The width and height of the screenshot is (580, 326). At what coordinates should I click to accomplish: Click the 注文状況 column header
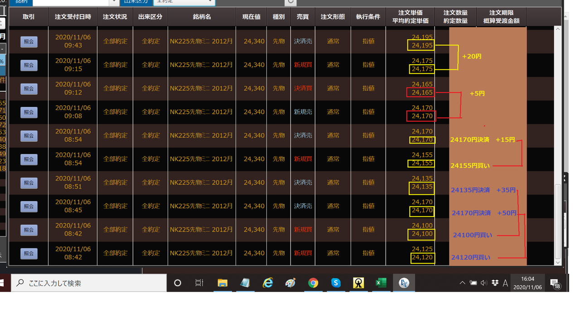115,17
